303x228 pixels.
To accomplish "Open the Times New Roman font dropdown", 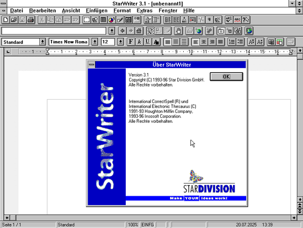I will (95, 42).
